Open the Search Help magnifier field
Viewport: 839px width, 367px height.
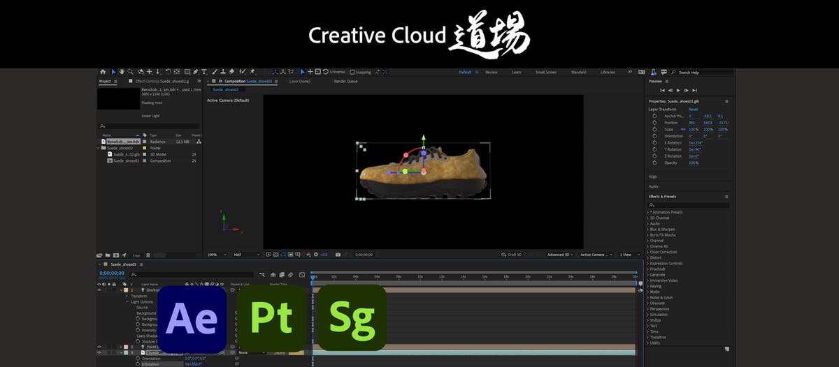coord(701,72)
